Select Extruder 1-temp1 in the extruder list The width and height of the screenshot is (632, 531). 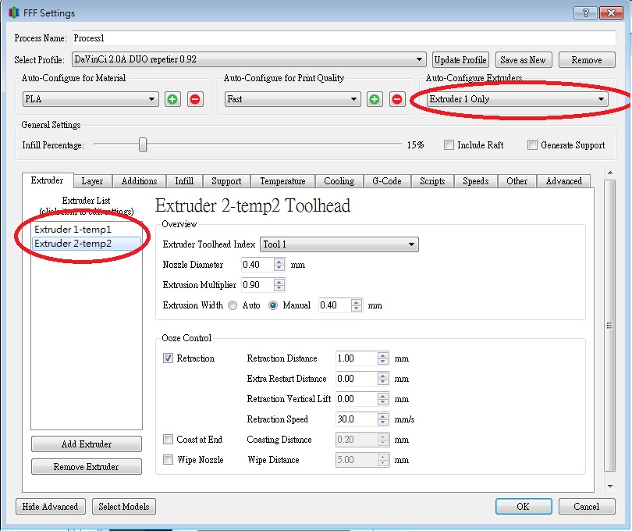[x=87, y=229]
